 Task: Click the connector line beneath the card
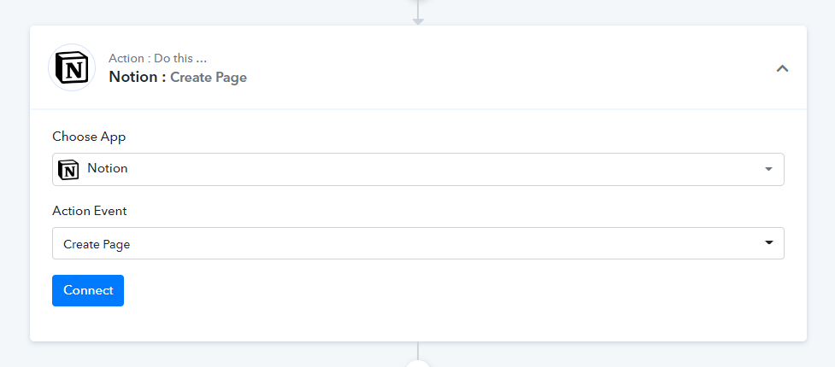coord(418,351)
